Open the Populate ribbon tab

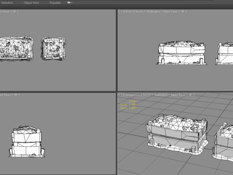tap(55, 3)
